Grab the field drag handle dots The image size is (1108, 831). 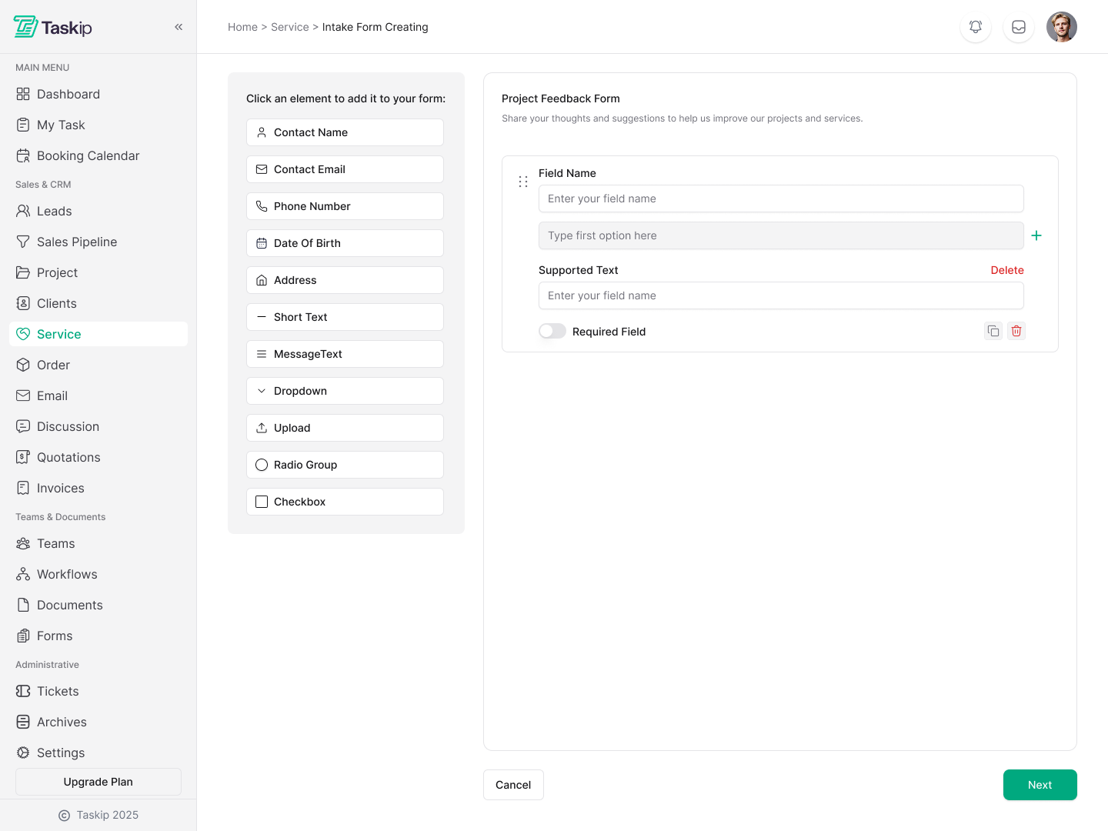[x=523, y=182]
